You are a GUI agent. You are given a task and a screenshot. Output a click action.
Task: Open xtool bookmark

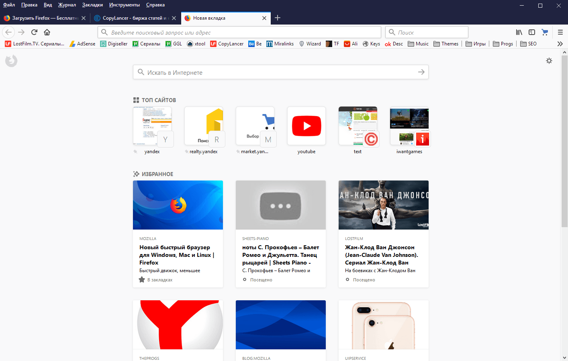[x=196, y=44]
